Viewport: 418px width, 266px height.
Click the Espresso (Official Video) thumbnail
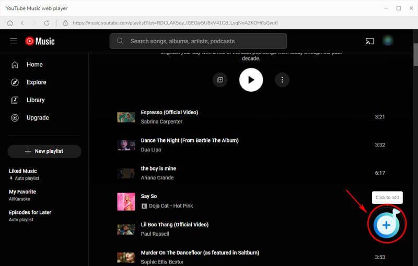pyautogui.click(x=126, y=117)
